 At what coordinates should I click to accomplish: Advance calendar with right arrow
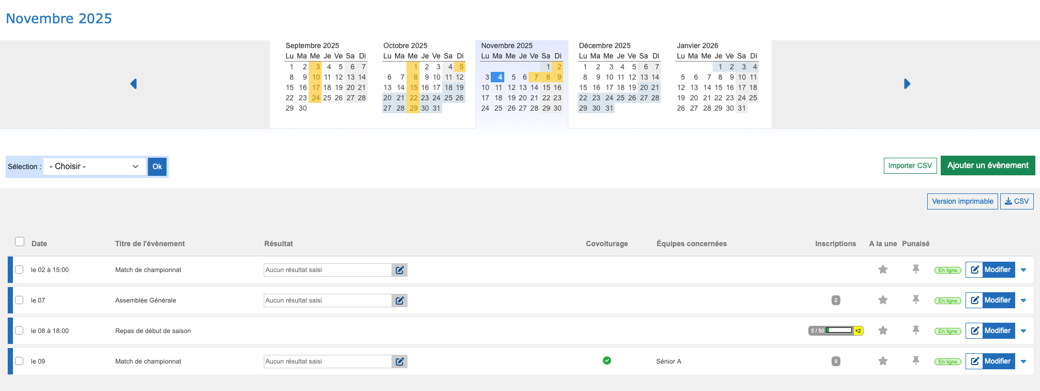pyautogui.click(x=907, y=84)
